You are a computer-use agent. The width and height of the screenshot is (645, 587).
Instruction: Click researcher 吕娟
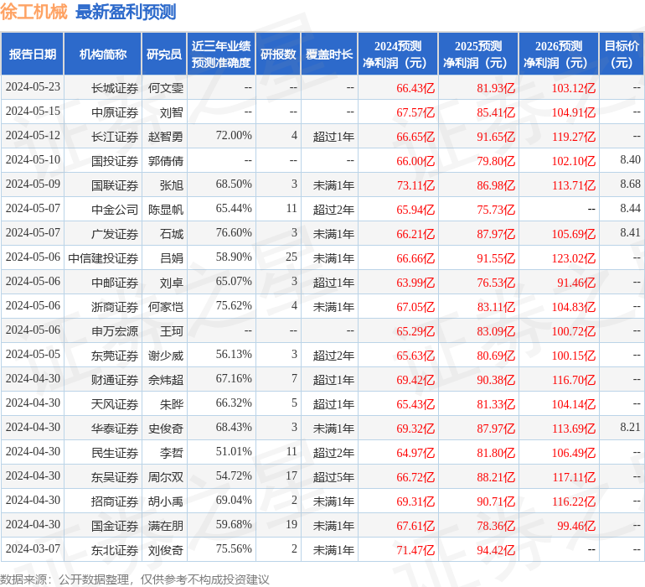(x=172, y=258)
